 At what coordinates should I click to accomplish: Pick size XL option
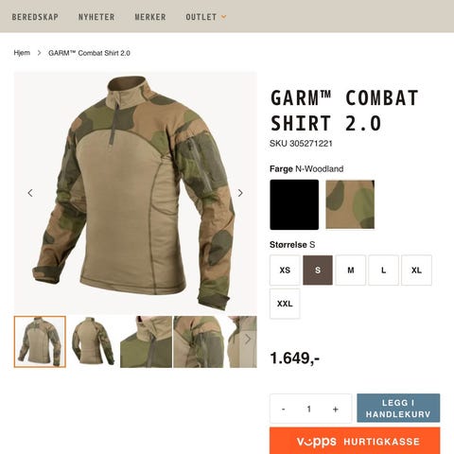pyautogui.click(x=416, y=271)
